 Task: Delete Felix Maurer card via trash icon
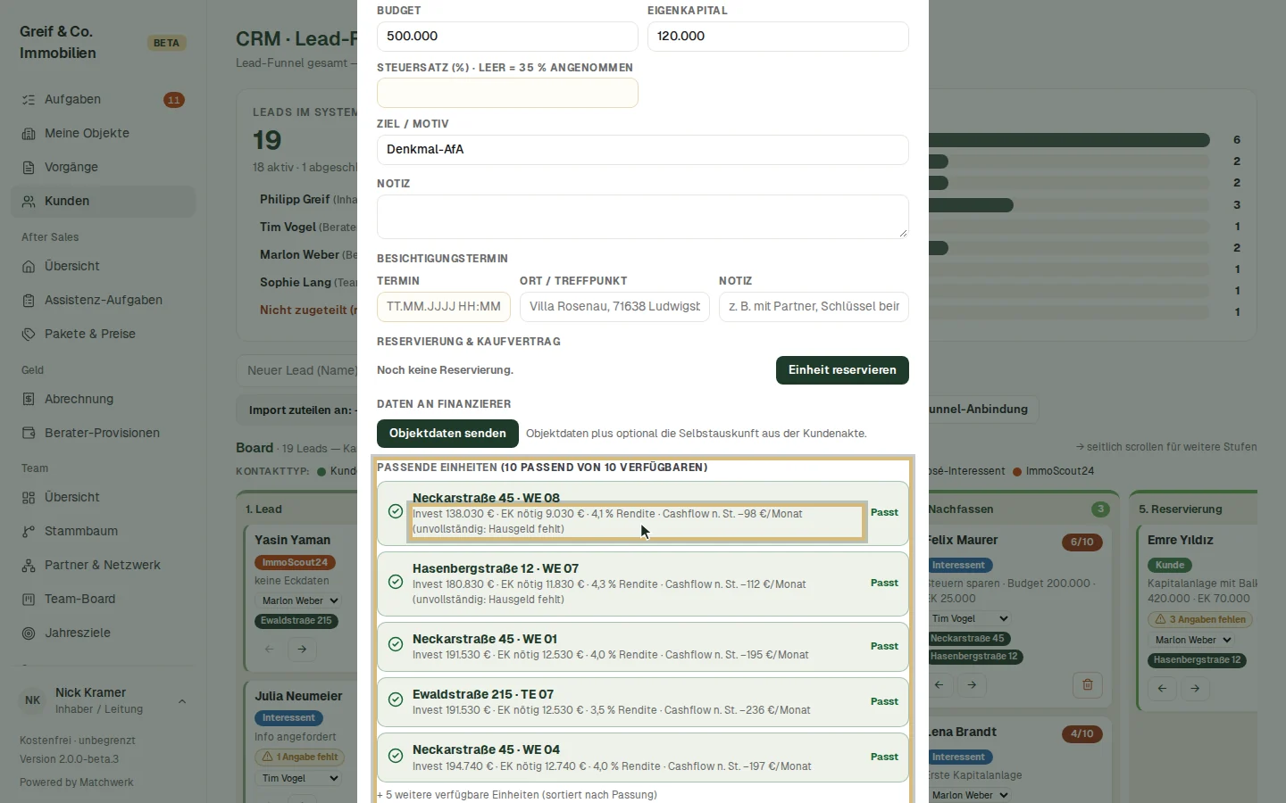point(1088,684)
